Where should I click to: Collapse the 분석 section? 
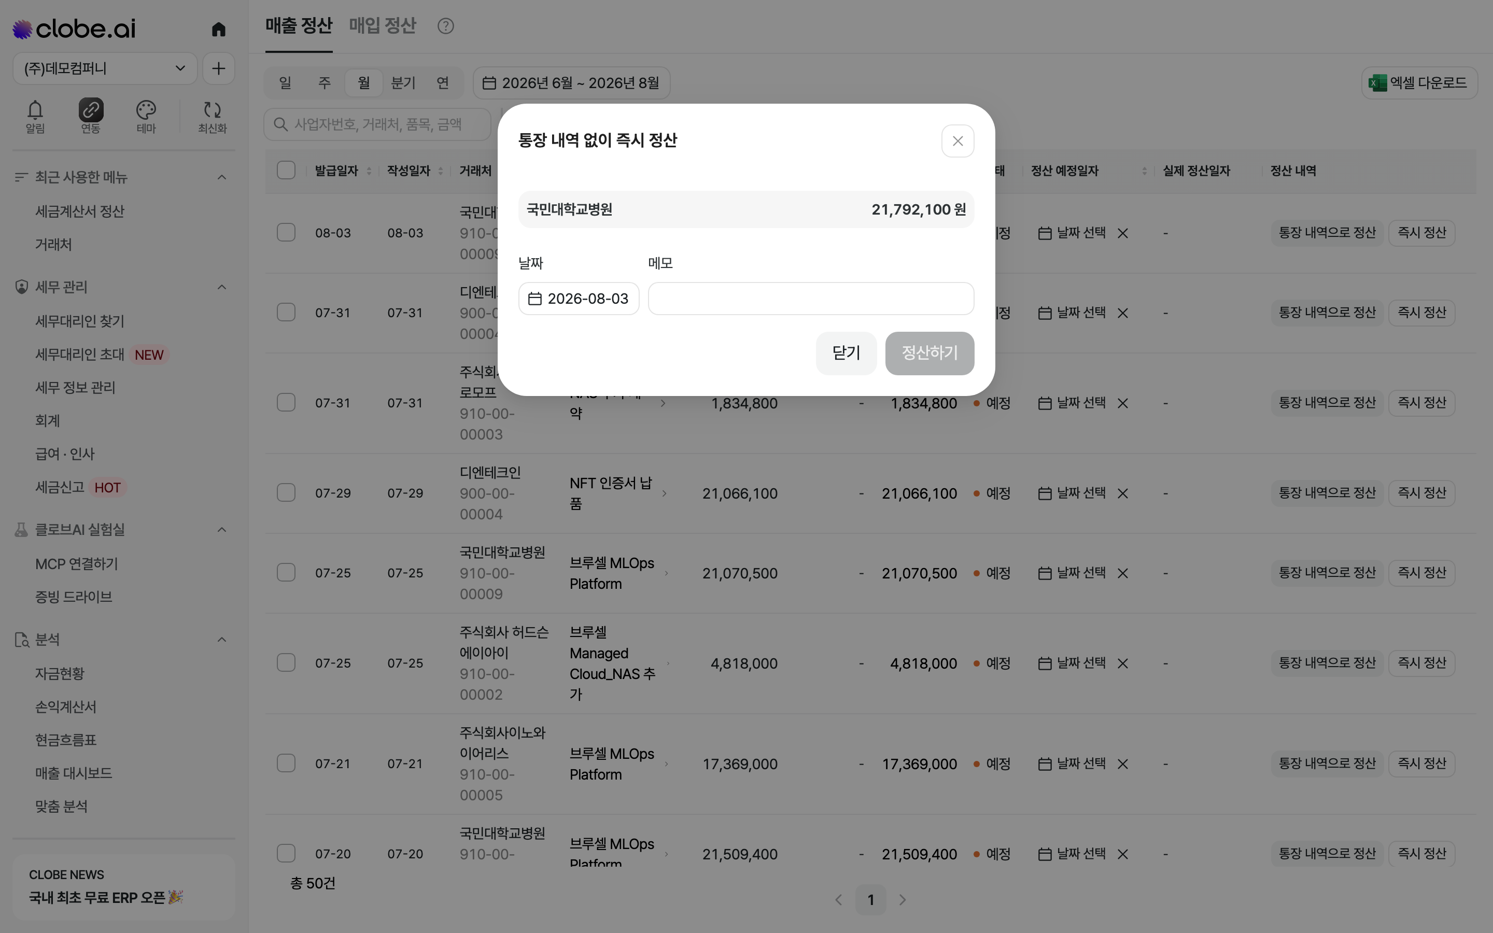(x=221, y=640)
